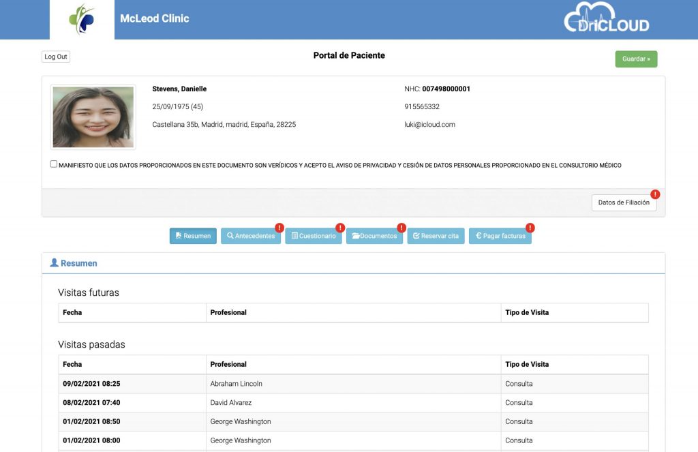Open the Resumen tab
Image resolution: width=698 pixels, height=452 pixels.
(x=193, y=236)
